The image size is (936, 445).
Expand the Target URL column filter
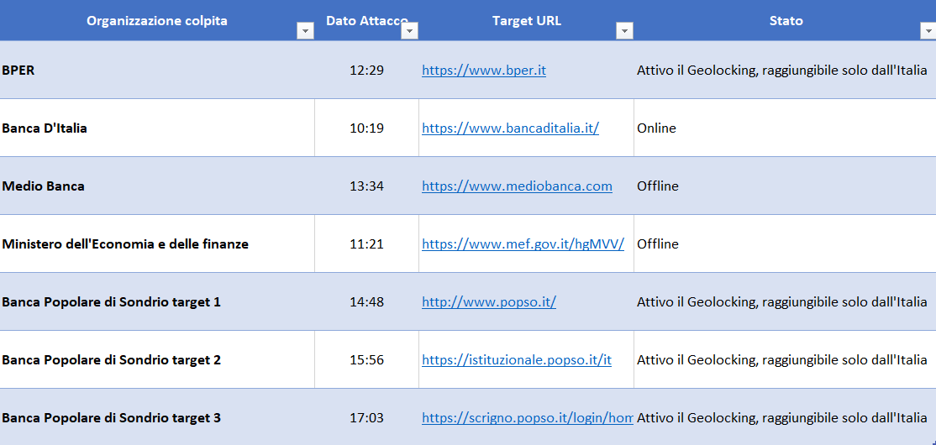[x=624, y=31]
